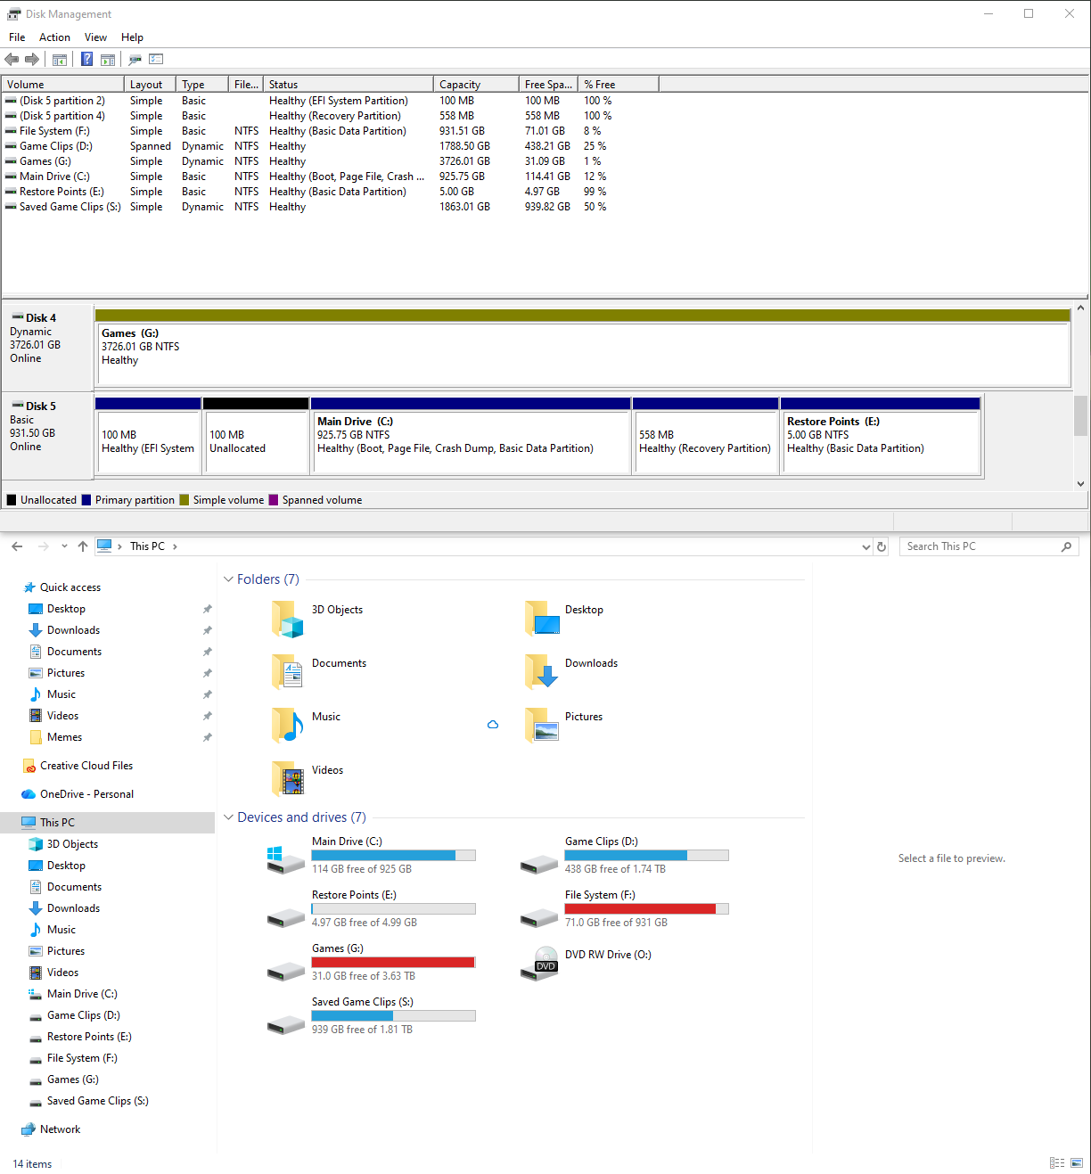Open the Action menu
Viewport: 1091px width, 1174px height.
click(54, 37)
